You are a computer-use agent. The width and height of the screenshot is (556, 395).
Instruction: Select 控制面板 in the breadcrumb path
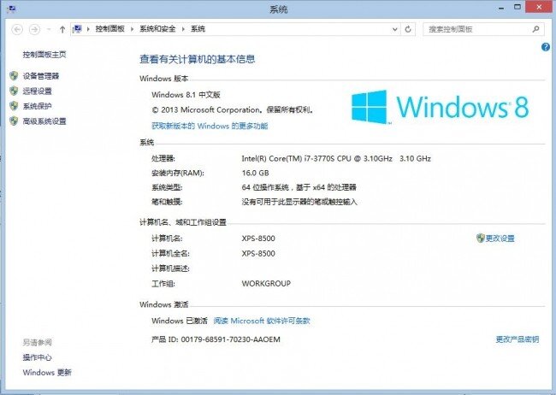(x=110, y=29)
